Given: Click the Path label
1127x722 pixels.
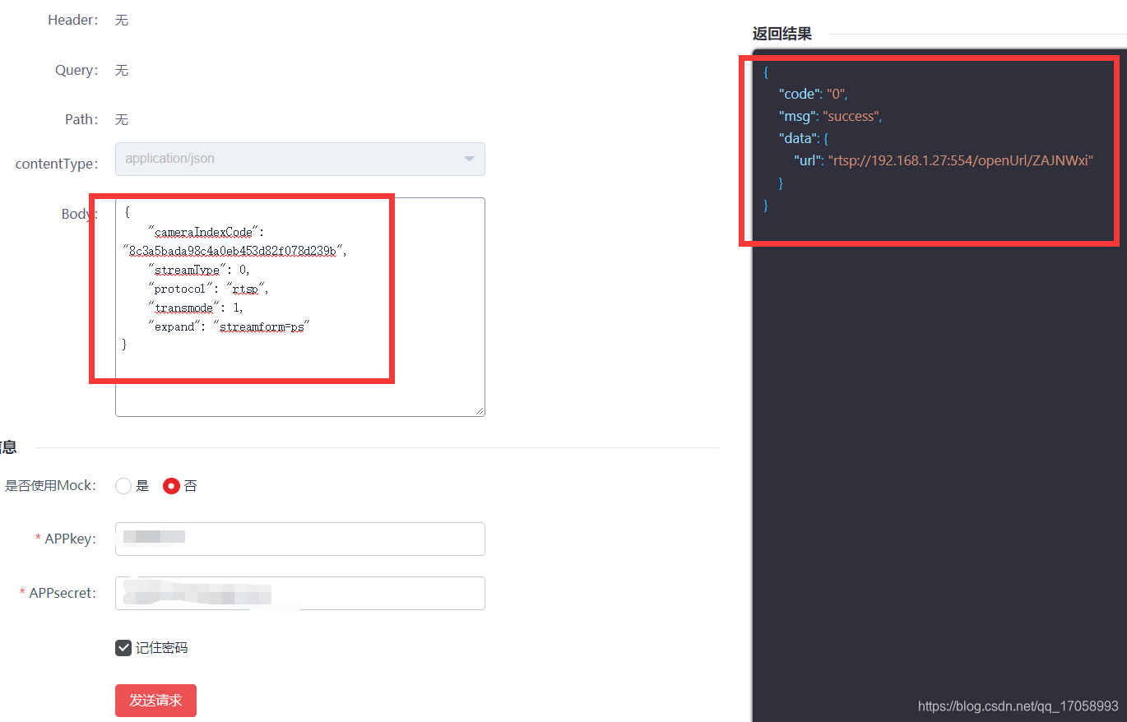Looking at the screenshot, I should point(82,120).
